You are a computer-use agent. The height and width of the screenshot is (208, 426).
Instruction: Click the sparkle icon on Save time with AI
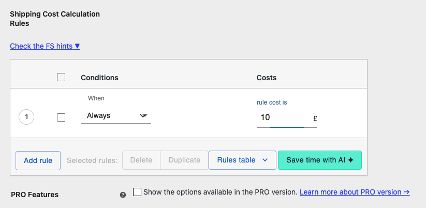[351, 160]
